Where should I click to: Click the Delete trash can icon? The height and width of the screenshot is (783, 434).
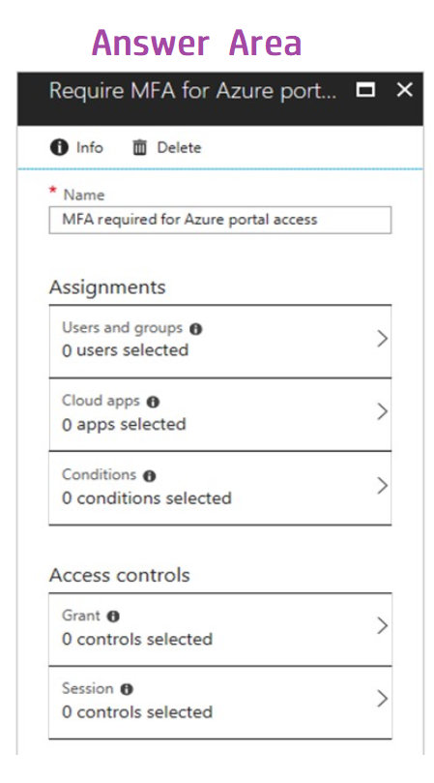[140, 148]
